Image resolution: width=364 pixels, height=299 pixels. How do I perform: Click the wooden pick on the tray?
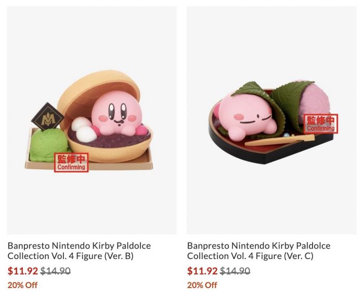280,141
